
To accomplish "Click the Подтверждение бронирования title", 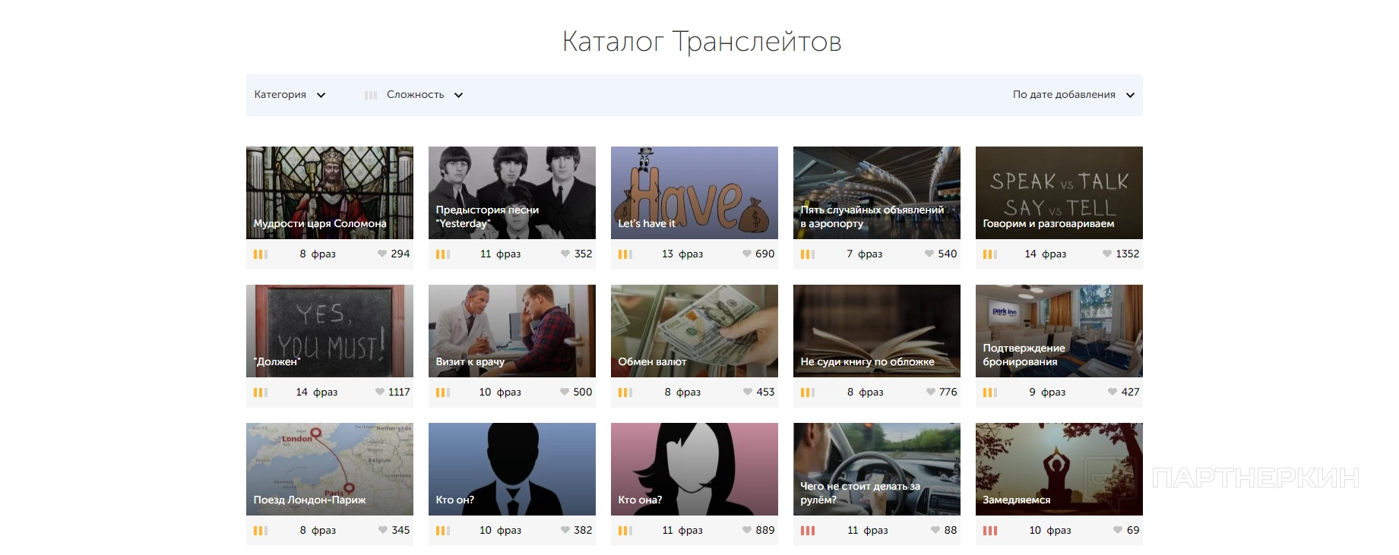I will point(1024,355).
